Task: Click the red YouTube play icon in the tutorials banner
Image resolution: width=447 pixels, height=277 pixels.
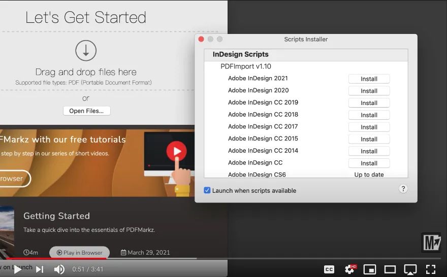Action: coord(177,151)
